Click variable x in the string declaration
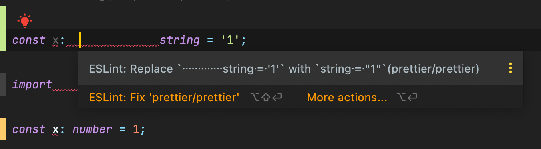The image size is (541, 149). pyautogui.click(x=56, y=40)
